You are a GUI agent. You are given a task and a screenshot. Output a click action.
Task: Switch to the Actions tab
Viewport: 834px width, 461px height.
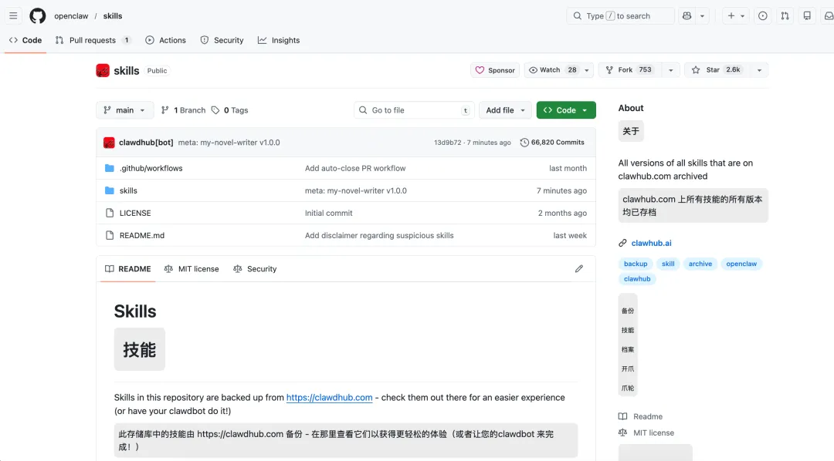[x=165, y=40]
